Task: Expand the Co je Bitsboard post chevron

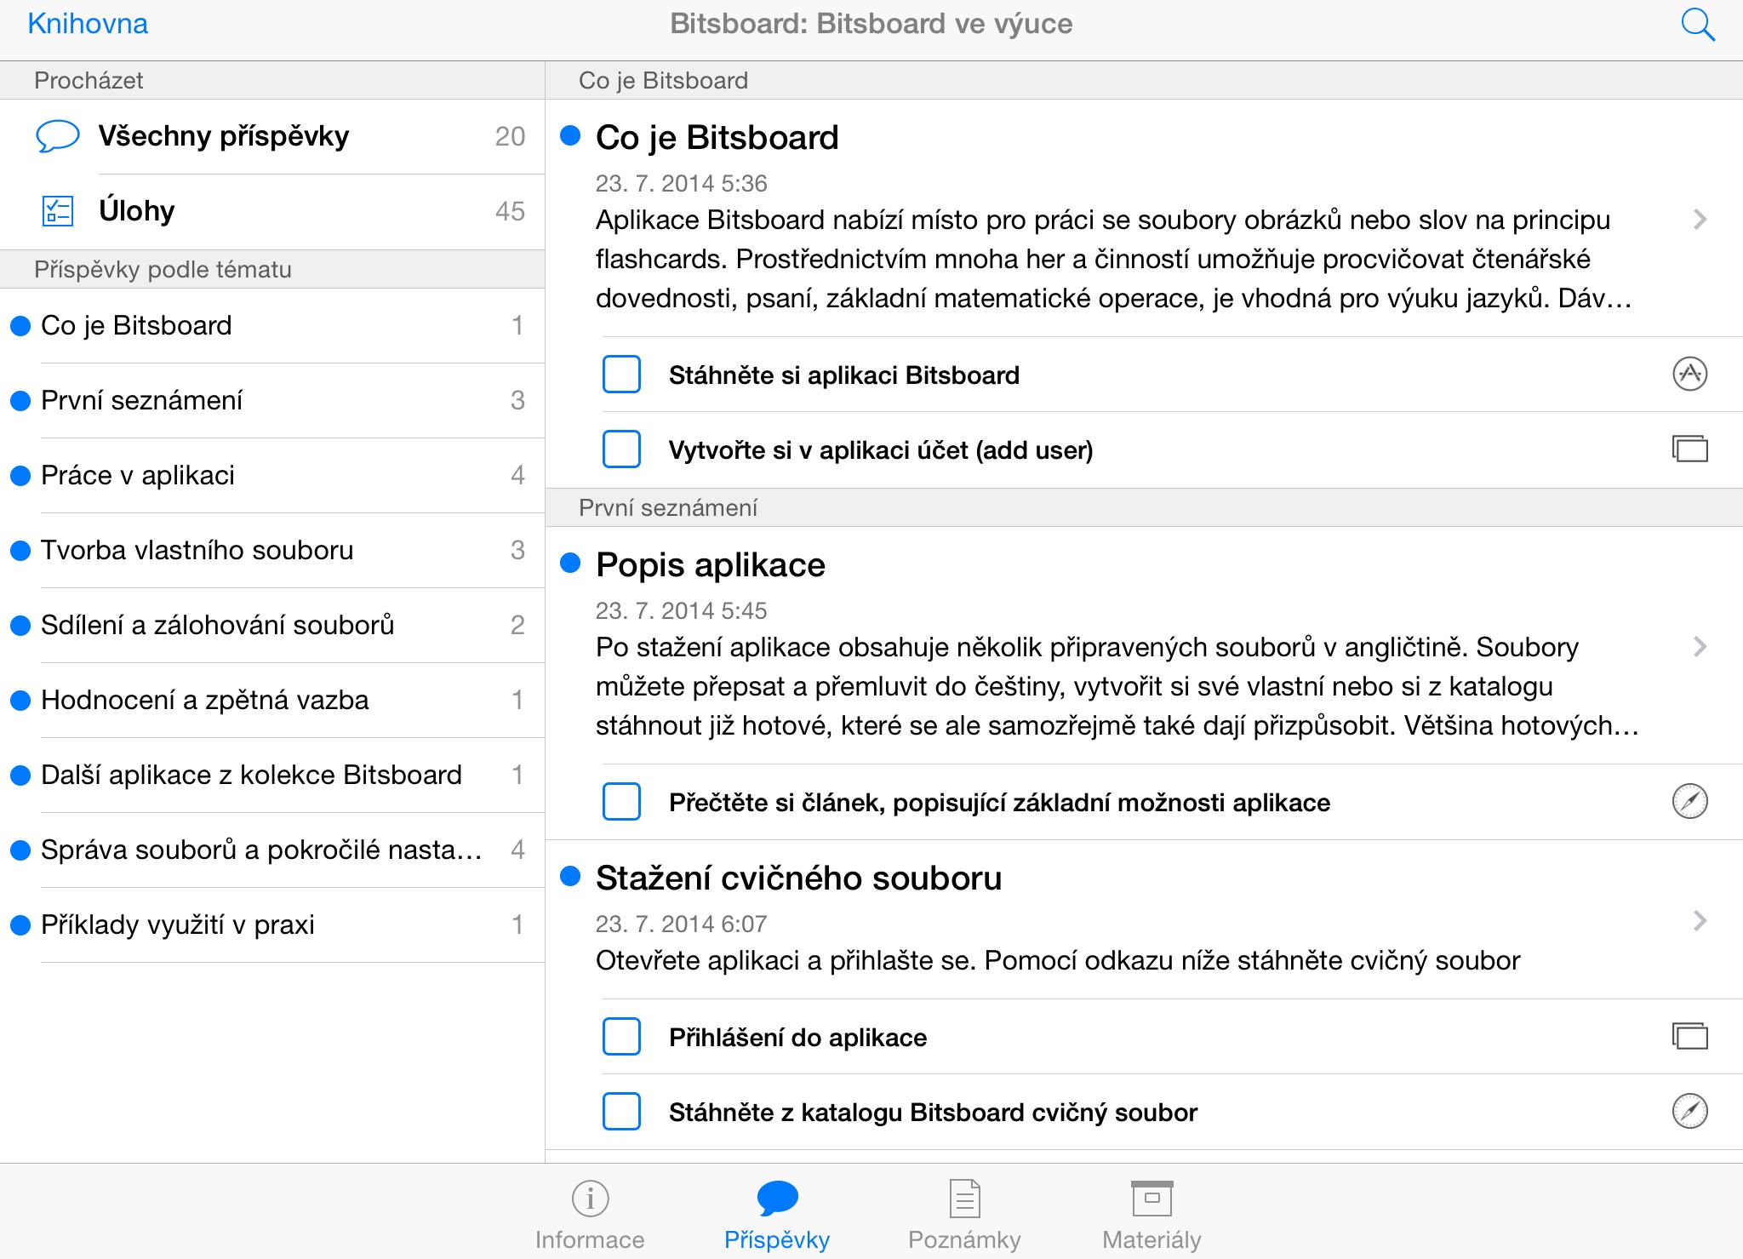Action: (1700, 220)
